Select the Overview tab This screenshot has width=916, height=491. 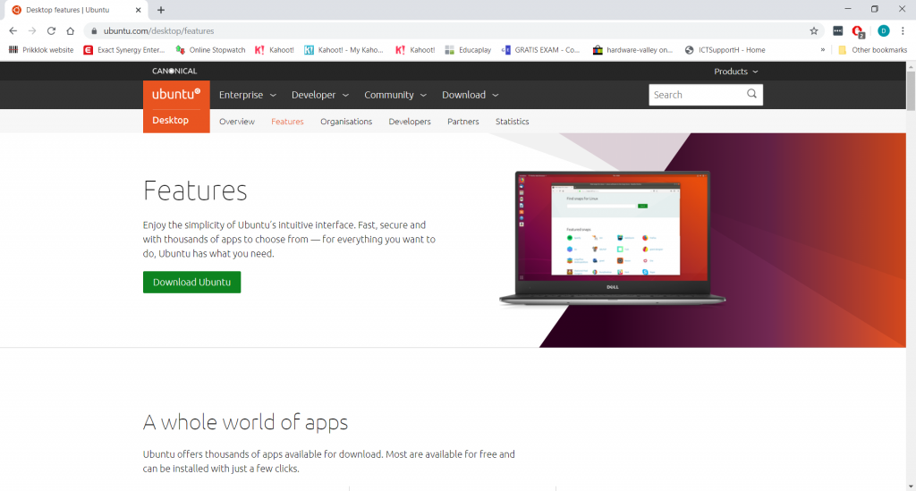click(236, 122)
